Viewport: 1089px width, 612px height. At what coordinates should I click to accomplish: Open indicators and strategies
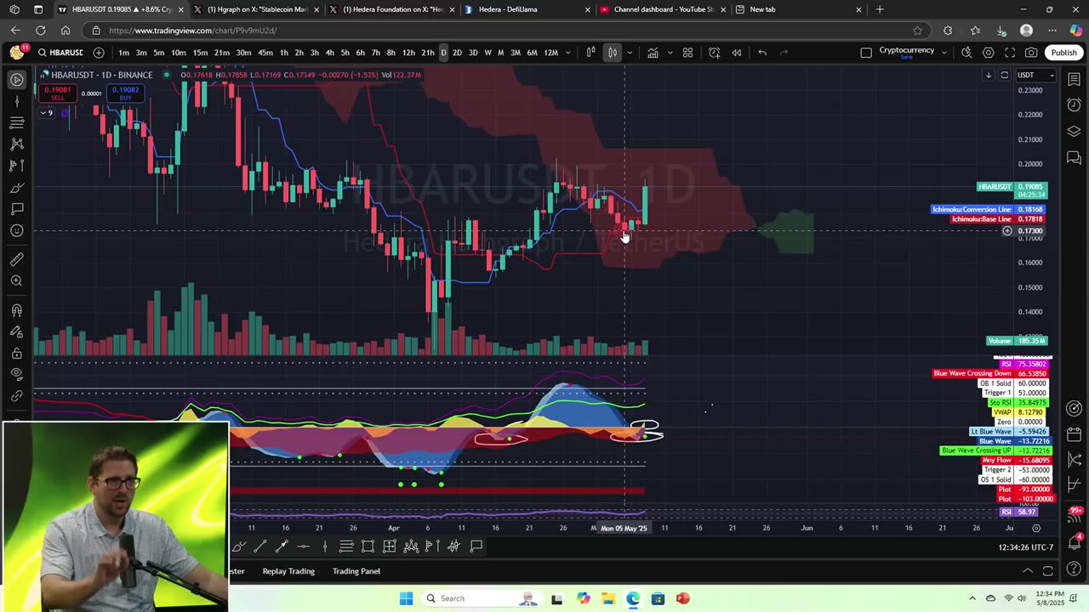click(653, 53)
